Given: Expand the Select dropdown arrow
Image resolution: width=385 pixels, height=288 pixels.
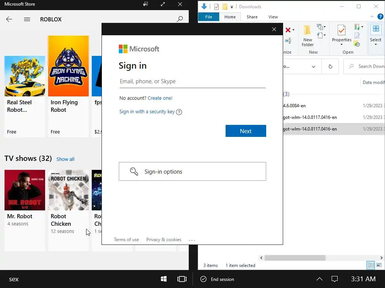Looking at the screenshot, I should point(376,45).
